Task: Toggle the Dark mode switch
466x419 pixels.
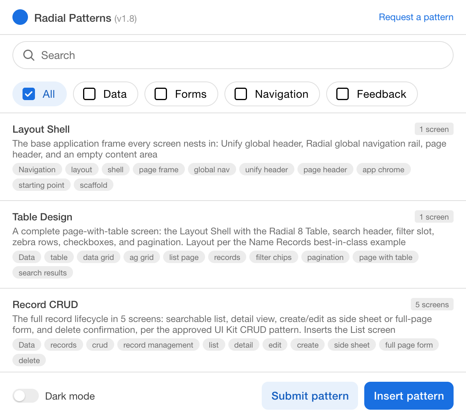Action: pos(26,396)
